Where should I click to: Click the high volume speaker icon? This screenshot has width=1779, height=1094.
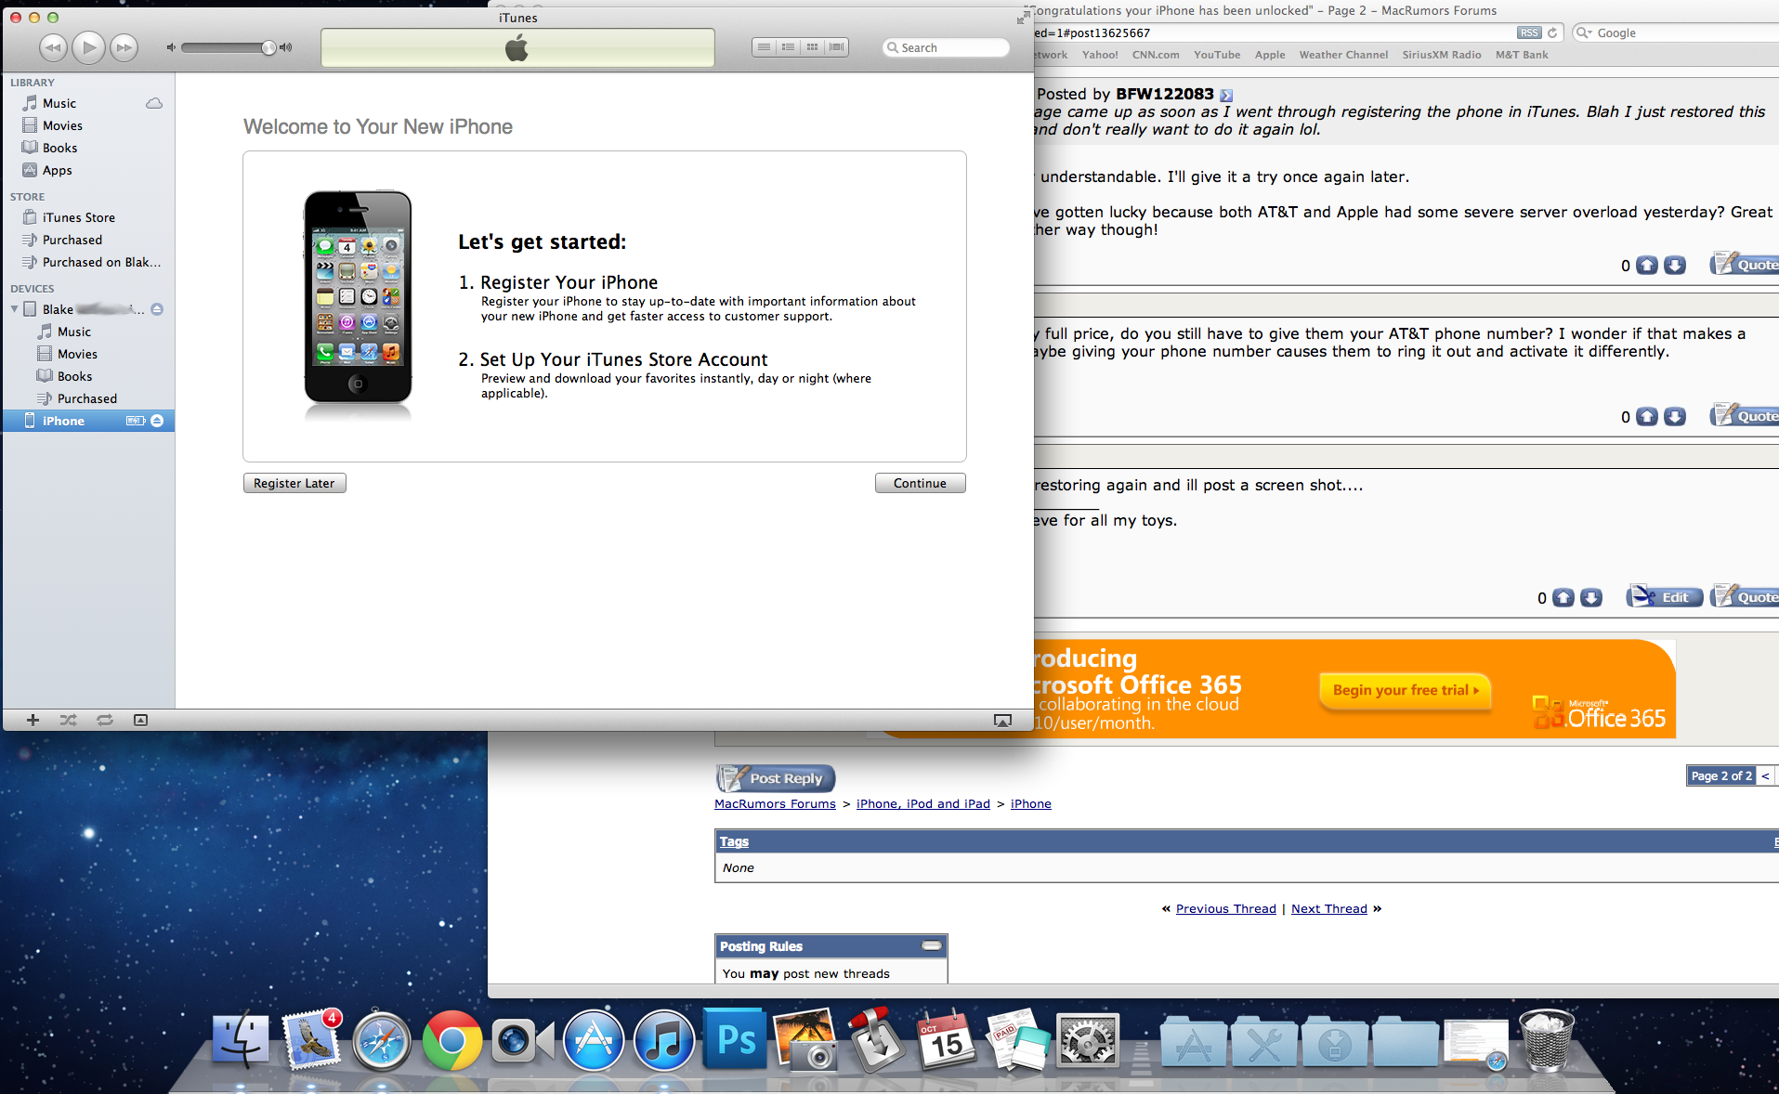pos(286,47)
